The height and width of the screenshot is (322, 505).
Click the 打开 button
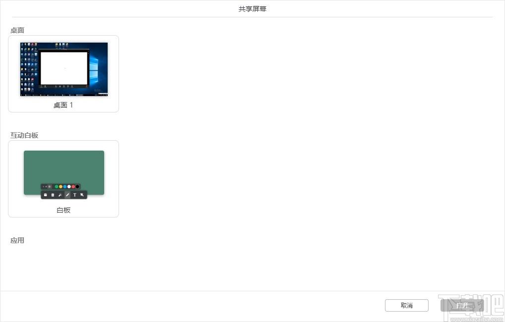point(462,305)
